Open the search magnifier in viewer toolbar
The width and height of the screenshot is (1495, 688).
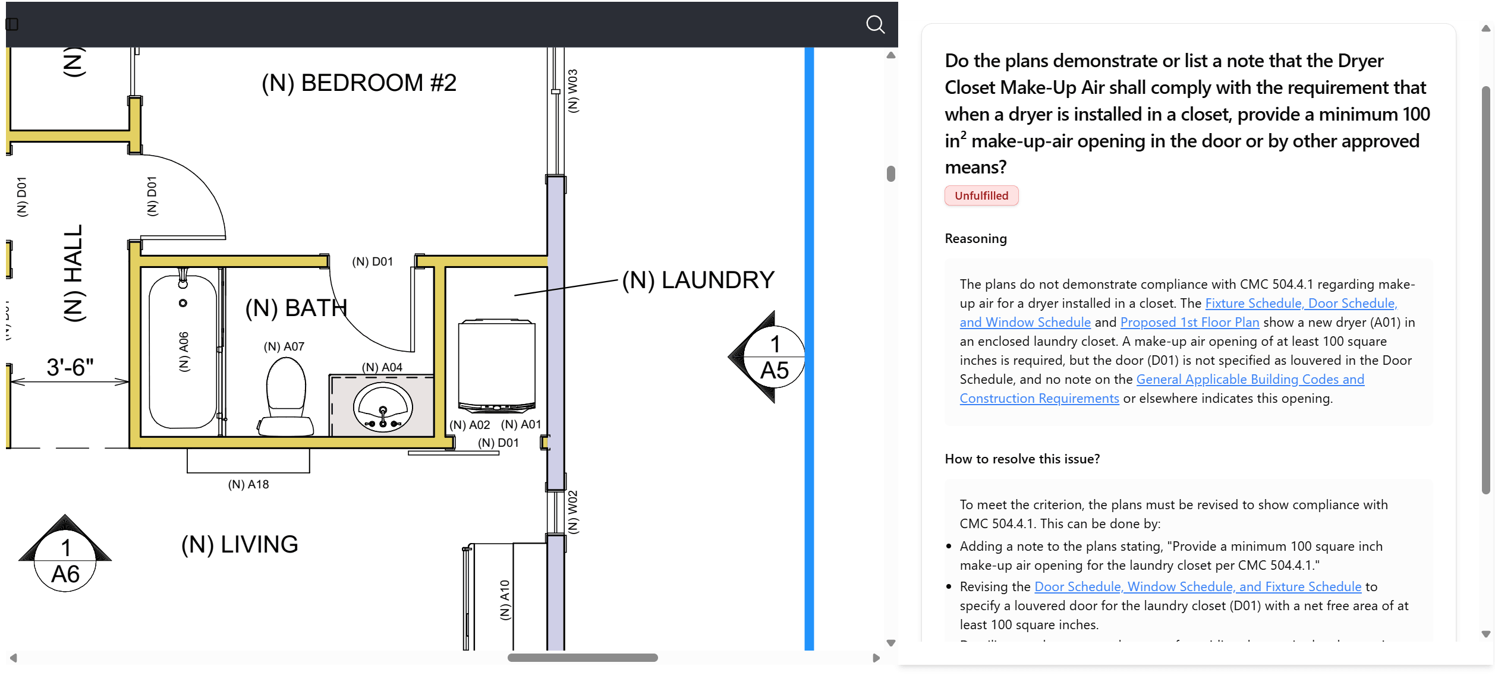pos(875,24)
